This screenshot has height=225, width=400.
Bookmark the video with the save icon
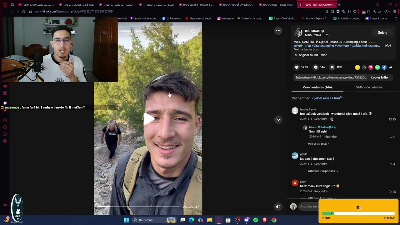coord(332,67)
